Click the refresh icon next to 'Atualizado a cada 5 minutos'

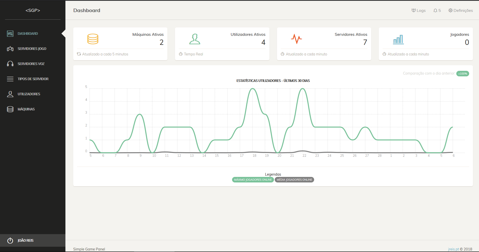79,54
